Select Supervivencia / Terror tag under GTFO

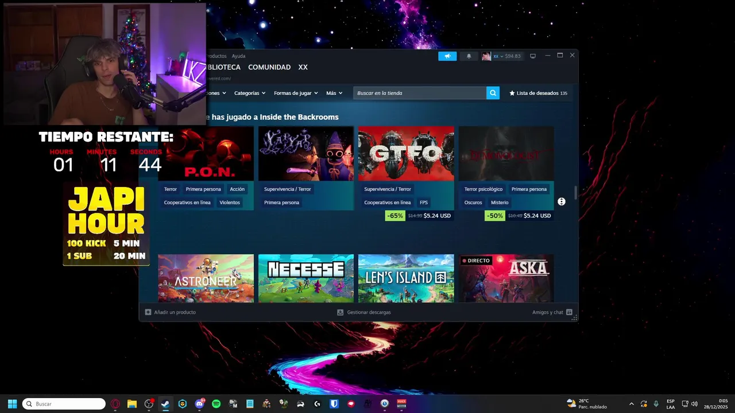coord(388,189)
